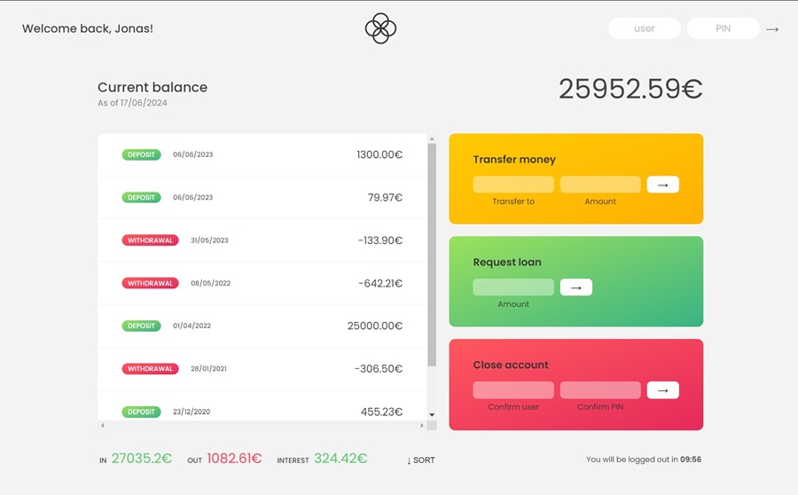
Task: Click the OUT summary value 1082.61€
Action: [234, 459]
